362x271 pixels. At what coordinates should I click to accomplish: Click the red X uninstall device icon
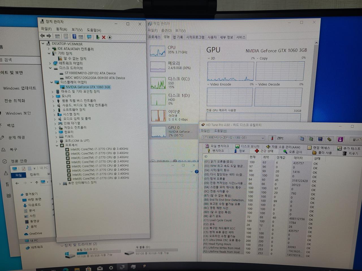104,37
